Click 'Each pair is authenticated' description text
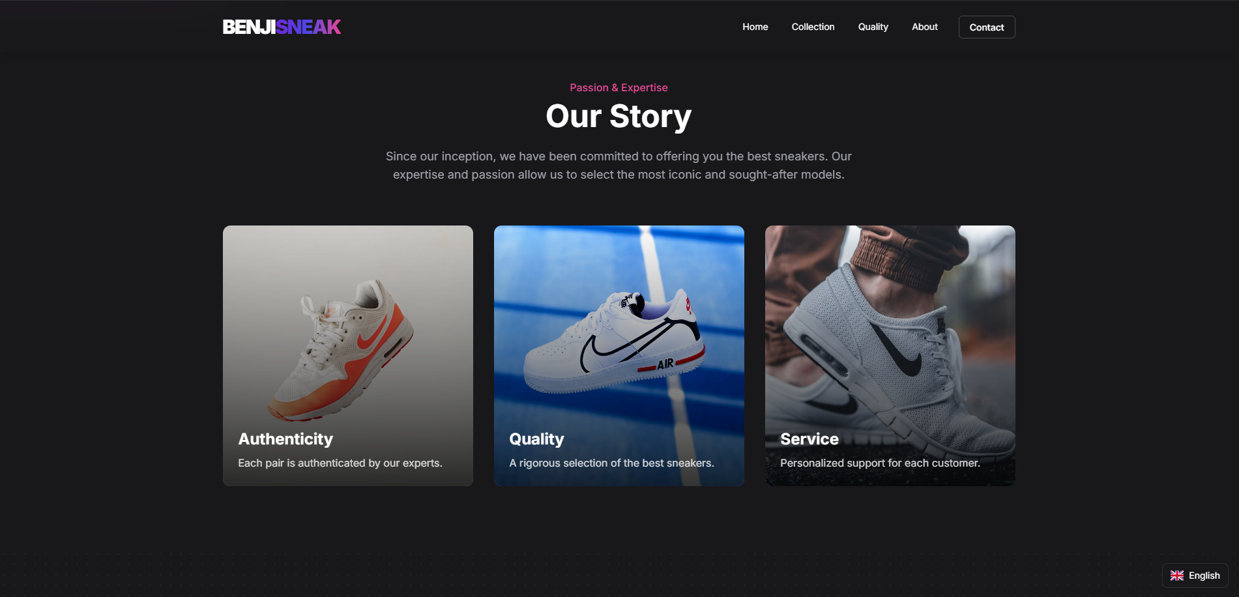 point(340,463)
